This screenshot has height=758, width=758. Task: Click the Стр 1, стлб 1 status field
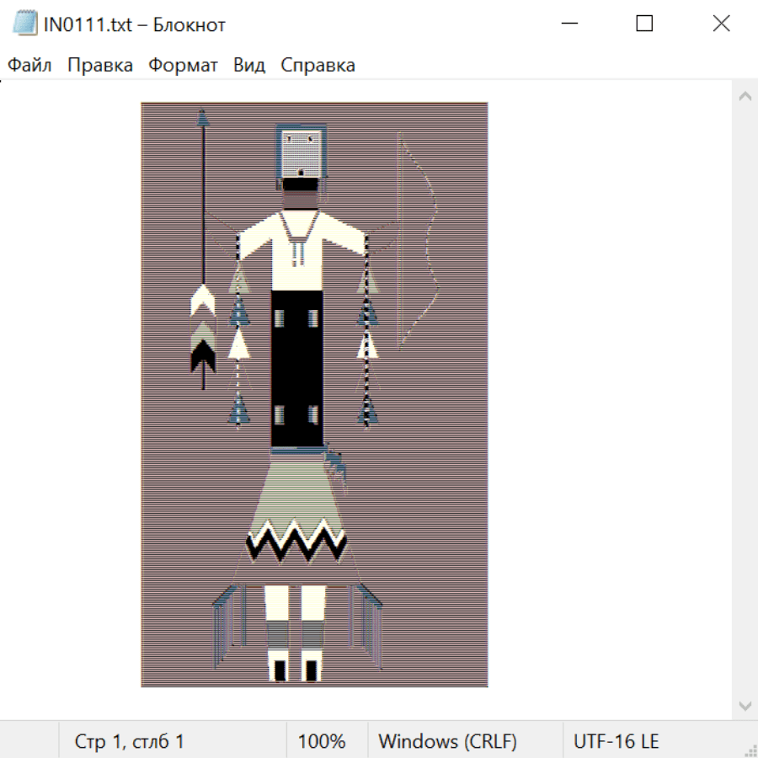[130, 741]
